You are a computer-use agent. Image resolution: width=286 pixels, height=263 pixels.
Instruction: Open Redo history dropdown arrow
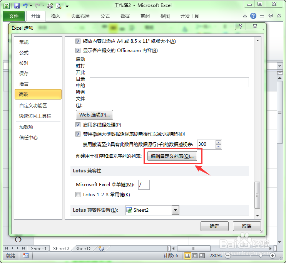[43, 6]
